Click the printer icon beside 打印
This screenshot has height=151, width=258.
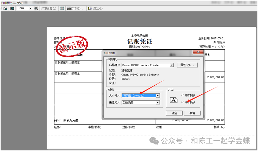coord(69,9)
